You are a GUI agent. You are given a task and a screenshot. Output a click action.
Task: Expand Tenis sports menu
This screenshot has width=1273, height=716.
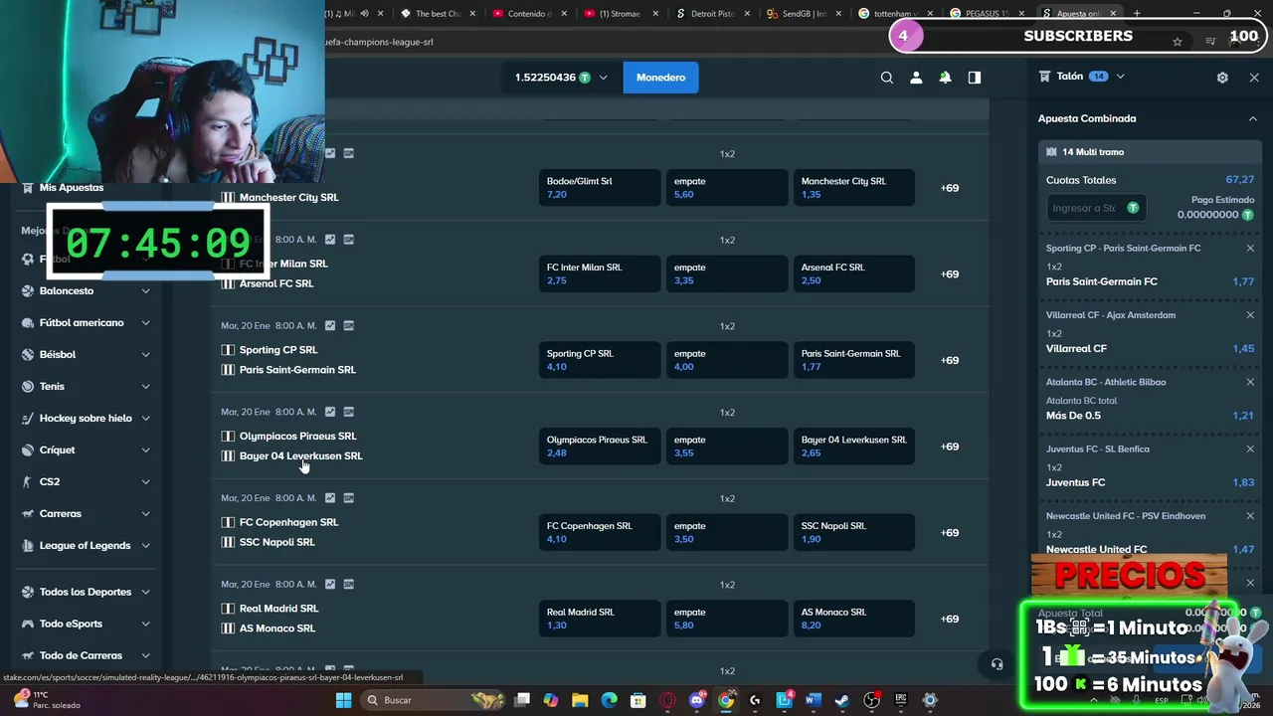145,387
